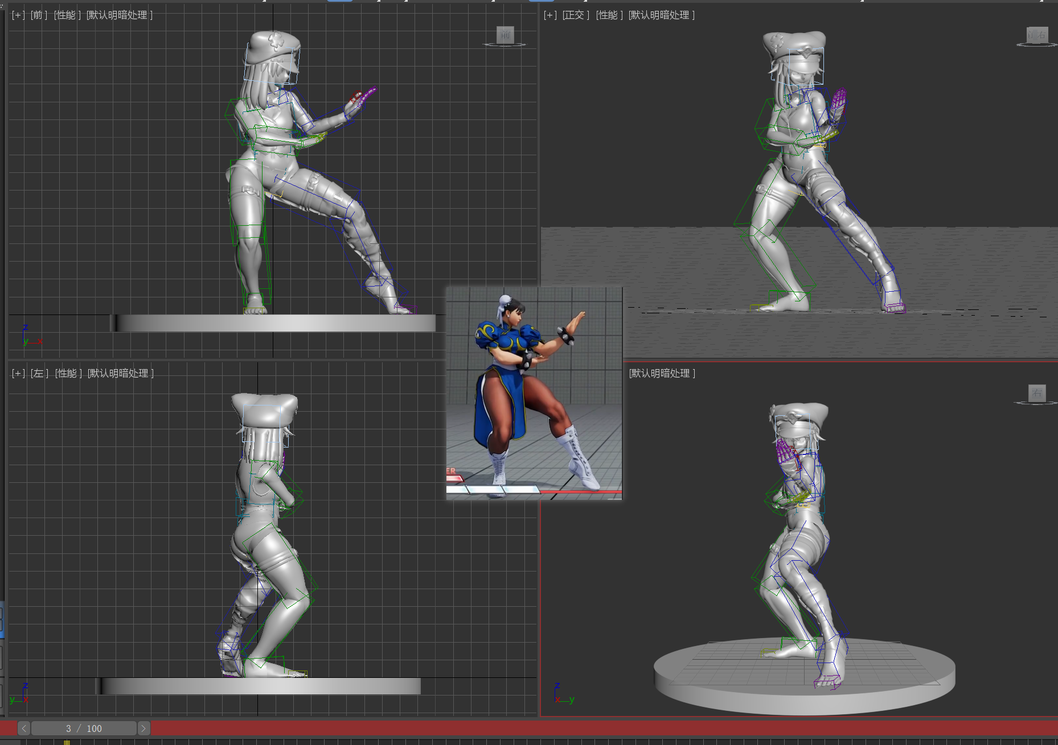Step time slider to next frame arrow
Image resolution: width=1058 pixels, height=745 pixels.
(143, 729)
